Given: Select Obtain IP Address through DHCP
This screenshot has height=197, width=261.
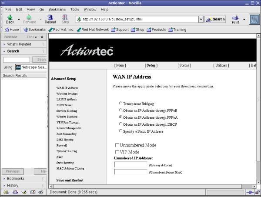Looking at the screenshot, I should click(120, 124).
